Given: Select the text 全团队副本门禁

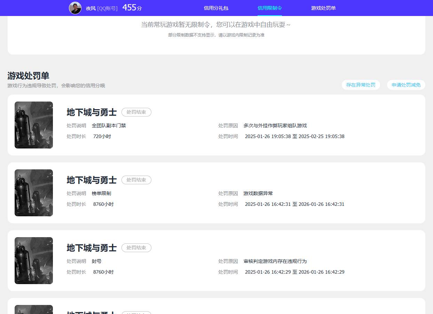Looking at the screenshot, I should pos(109,126).
